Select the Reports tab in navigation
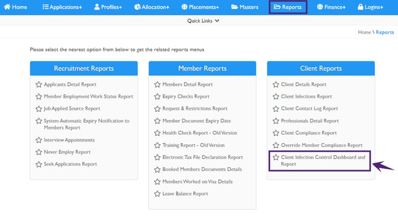The width and height of the screenshot is (398, 217). click(288, 7)
